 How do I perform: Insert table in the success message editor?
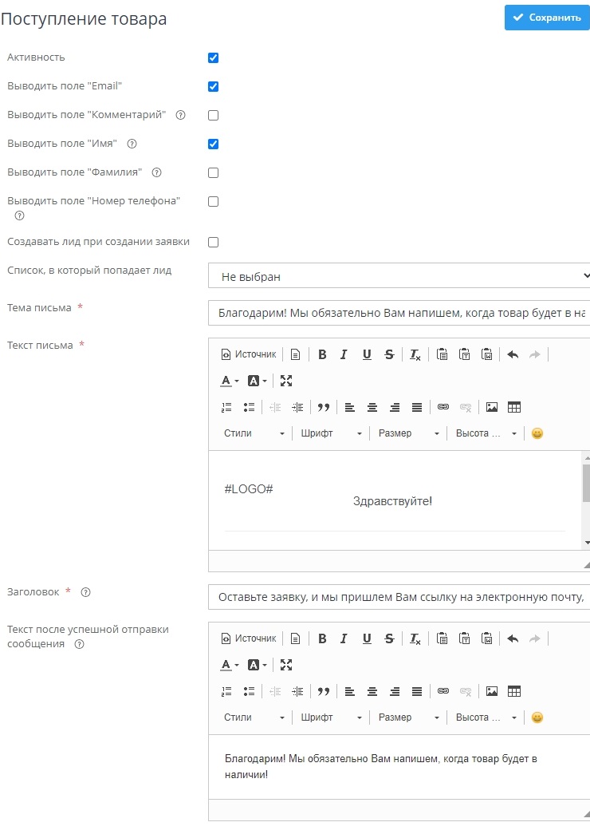tap(514, 691)
